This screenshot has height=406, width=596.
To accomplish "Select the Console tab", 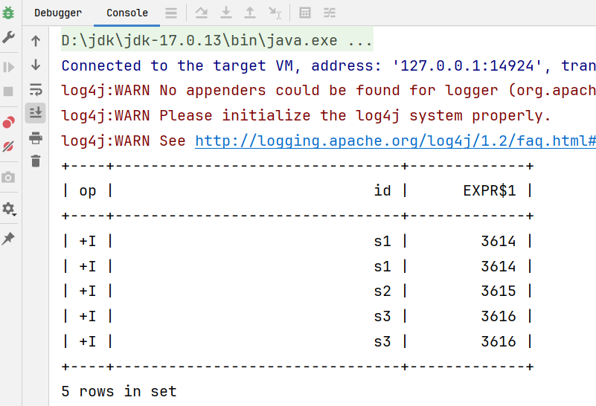I will pos(127,13).
